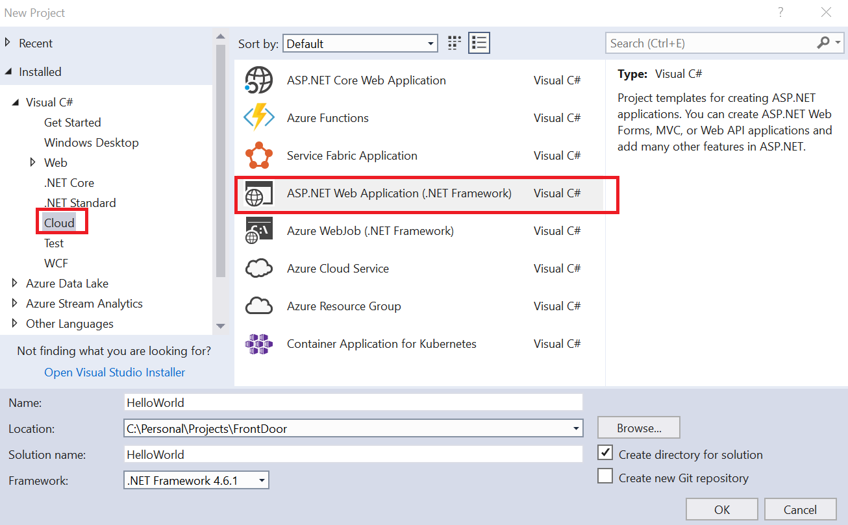Select Azure Cloud Service template name

(x=338, y=269)
